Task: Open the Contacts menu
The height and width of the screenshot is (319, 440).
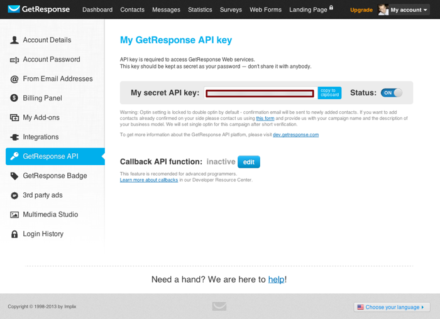Action: (x=132, y=10)
